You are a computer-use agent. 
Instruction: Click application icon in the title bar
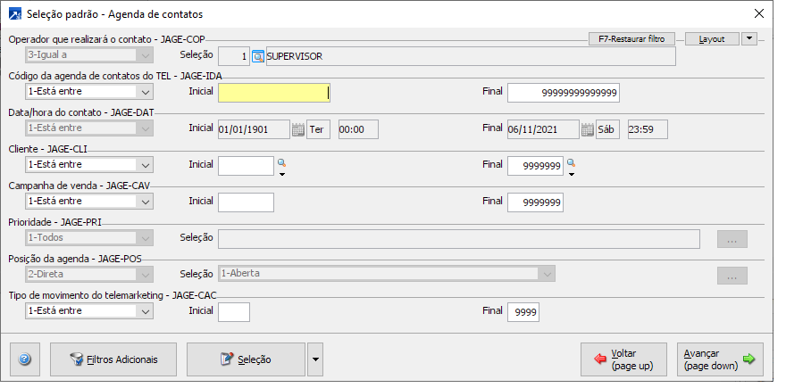(15, 14)
